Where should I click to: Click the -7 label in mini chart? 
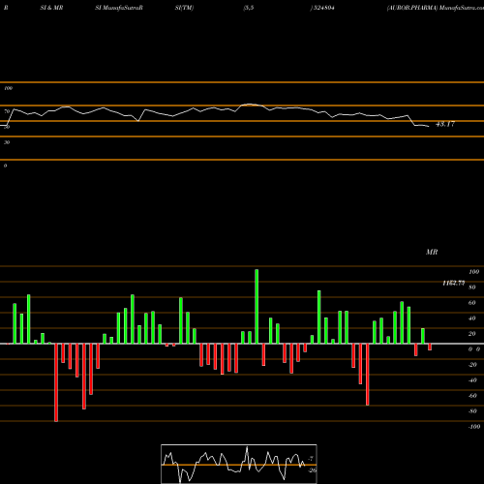click(x=311, y=458)
